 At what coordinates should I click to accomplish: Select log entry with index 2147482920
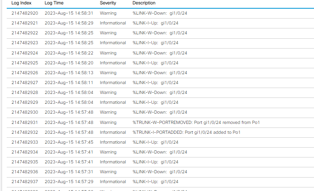[25, 13]
